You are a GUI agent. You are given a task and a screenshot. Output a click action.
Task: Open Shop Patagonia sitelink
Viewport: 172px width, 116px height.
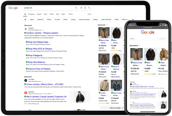pos(35,56)
